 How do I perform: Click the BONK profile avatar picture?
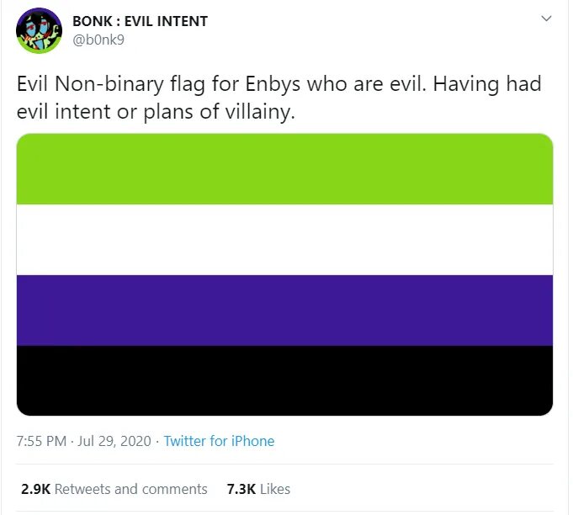point(39,30)
